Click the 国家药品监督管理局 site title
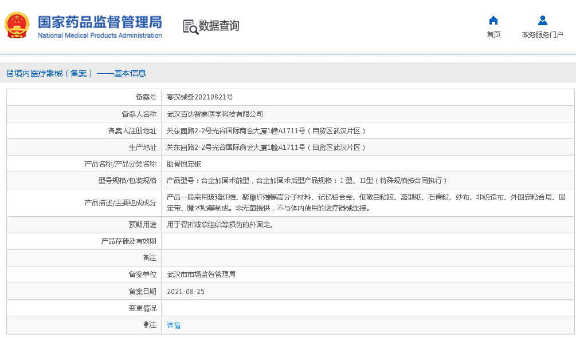This screenshot has height=338, width=576. point(100,23)
